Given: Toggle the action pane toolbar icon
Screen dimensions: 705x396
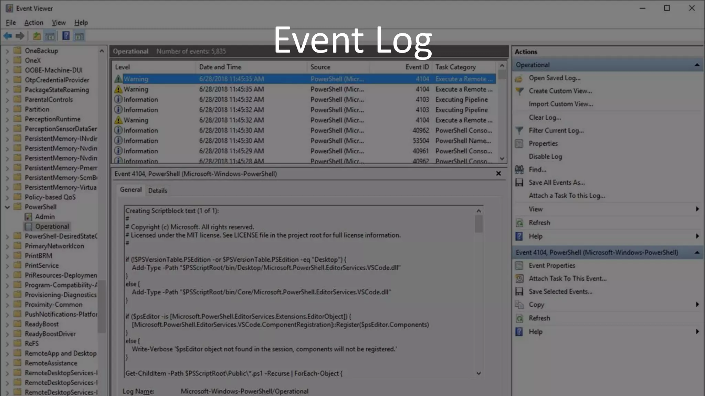Looking at the screenshot, I should (79, 36).
